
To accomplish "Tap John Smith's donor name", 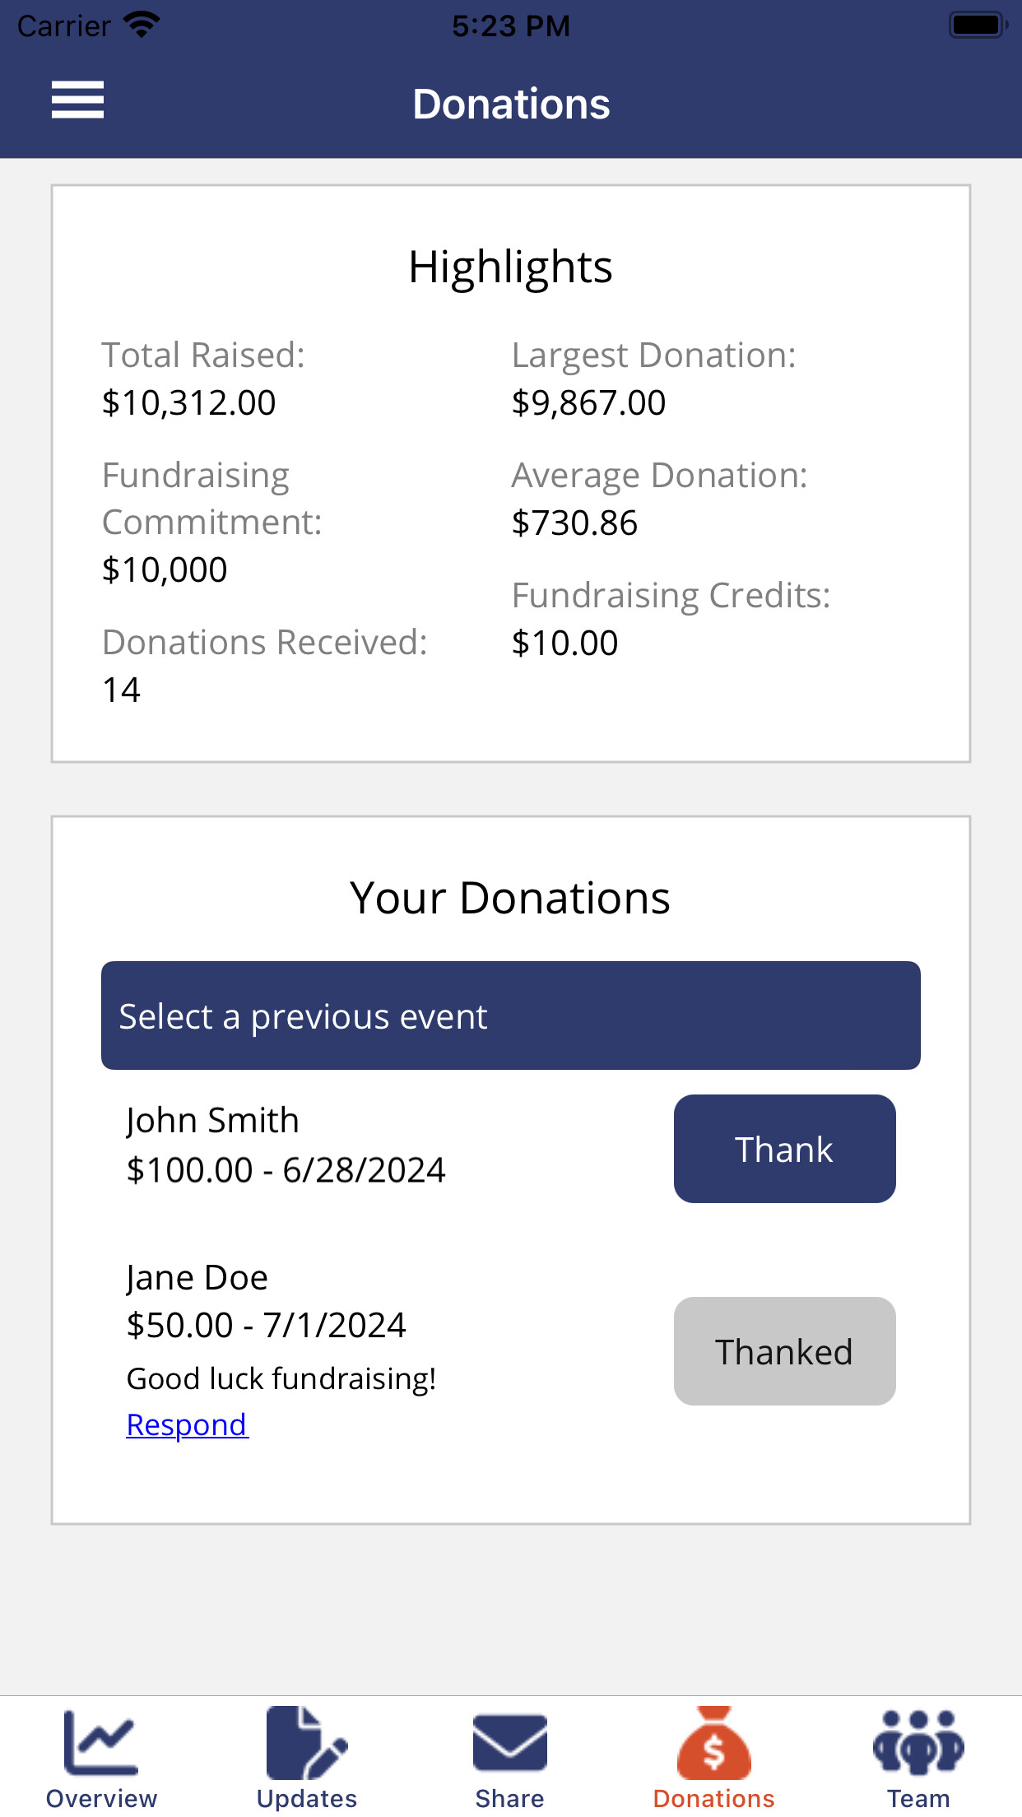I will pos(212,1121).
